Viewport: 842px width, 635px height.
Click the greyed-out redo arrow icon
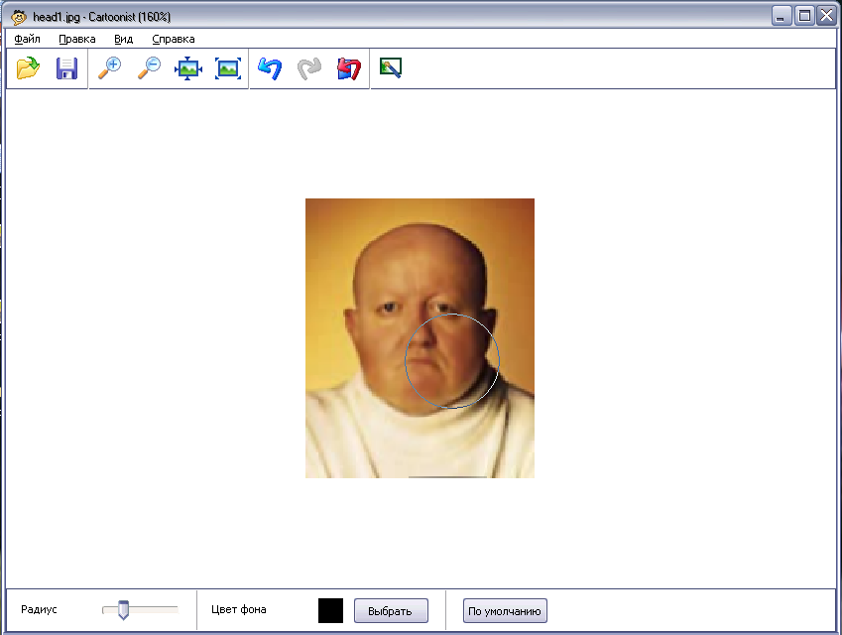point(309,68)
